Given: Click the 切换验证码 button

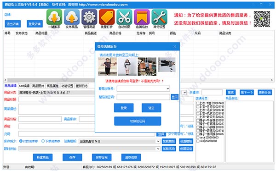Looking at the screenshot, I should coord(138,121).
